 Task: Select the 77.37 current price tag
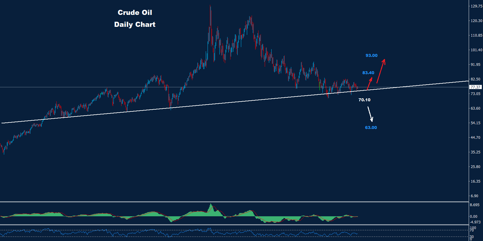[475, 87]
